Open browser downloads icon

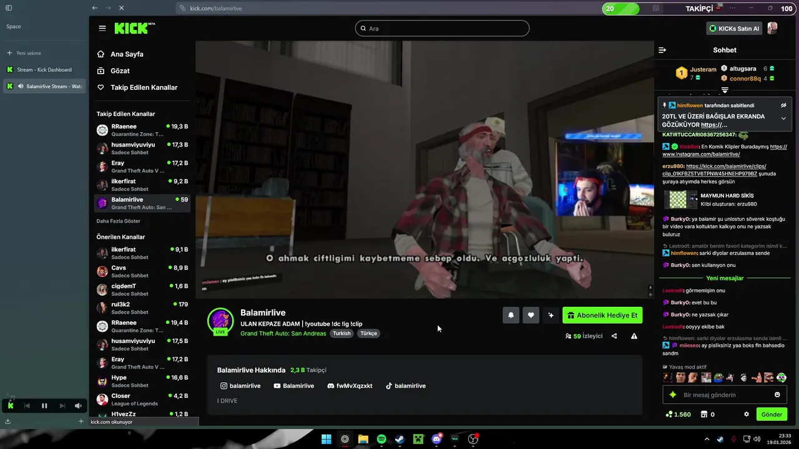coord(8,422)
